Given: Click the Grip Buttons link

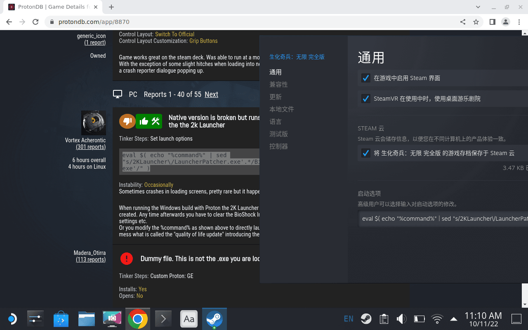Looking at the screenshot, I should (x=203, y=41).
